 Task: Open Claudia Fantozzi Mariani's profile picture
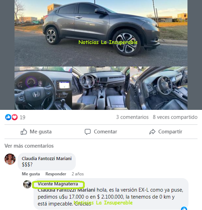tap(10, 159)
